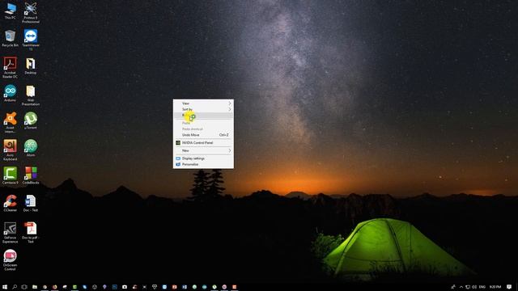The image size is (518, 291).
Task: Click the ENG language indicator
Action: (x=482, y=287)
